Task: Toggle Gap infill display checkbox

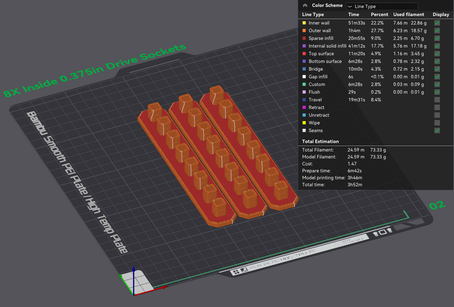Action: click(437, 76)
